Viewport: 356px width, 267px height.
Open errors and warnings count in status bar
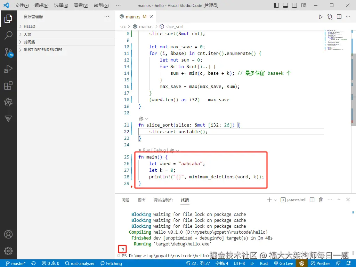[x=50, y=264]
